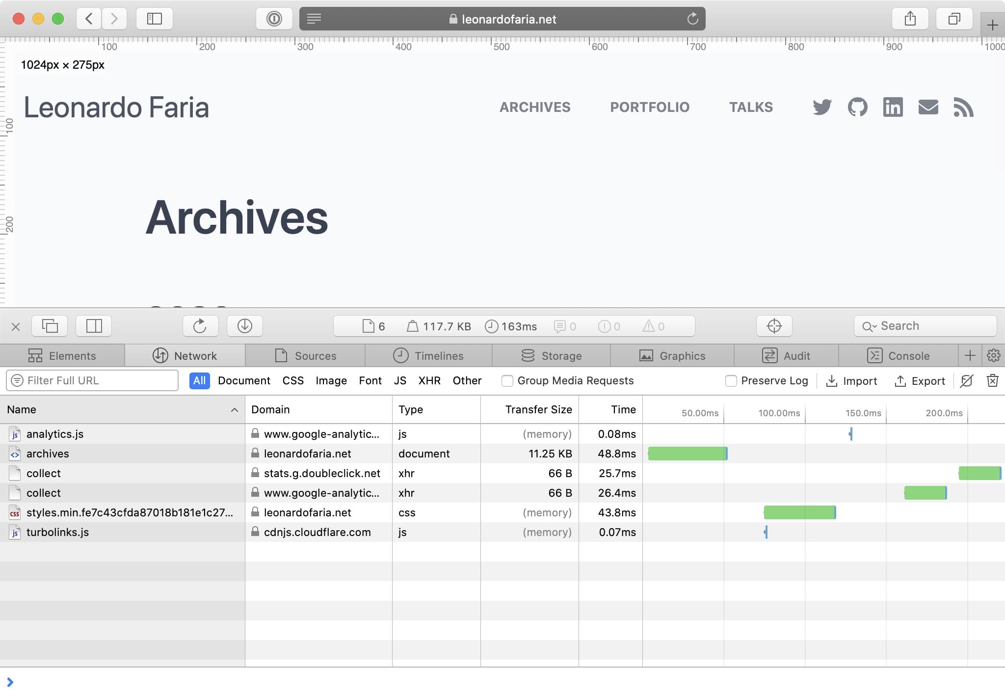Sort by Name column header arrow
Screen dimensions: 1005x696
(x=235, y=410)
